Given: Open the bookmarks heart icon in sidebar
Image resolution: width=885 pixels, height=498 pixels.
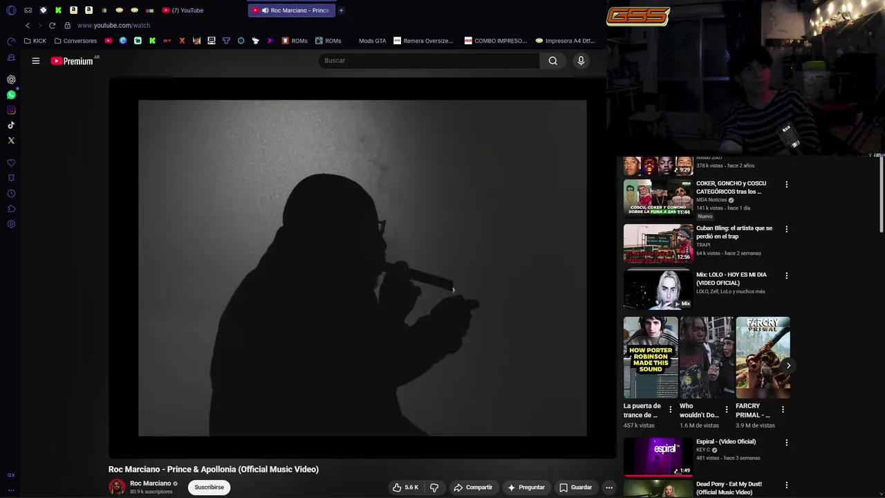Looking at the screenshot, I should click(x=11, y=163).
